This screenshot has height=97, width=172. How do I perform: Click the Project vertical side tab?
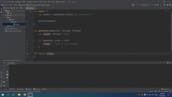click(x=1, y=10)
